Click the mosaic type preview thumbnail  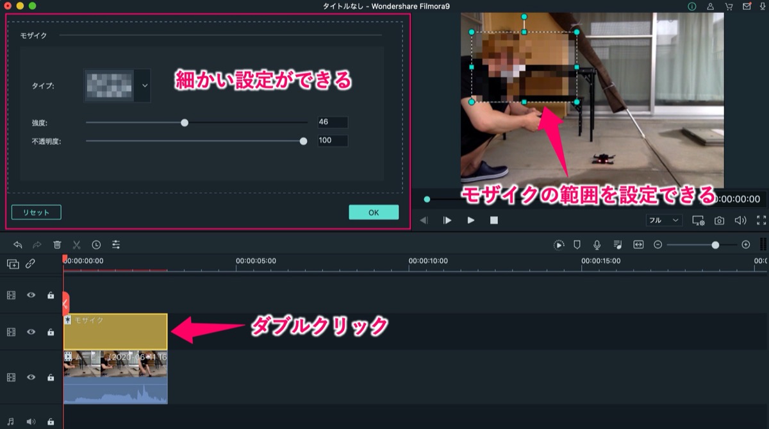click(x=110, y=85)
